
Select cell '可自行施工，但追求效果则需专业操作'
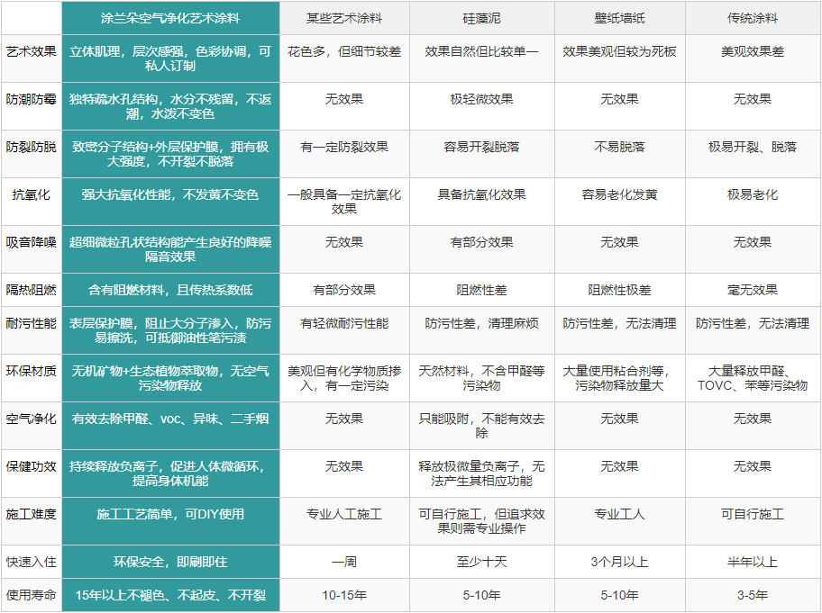point(482,521)
